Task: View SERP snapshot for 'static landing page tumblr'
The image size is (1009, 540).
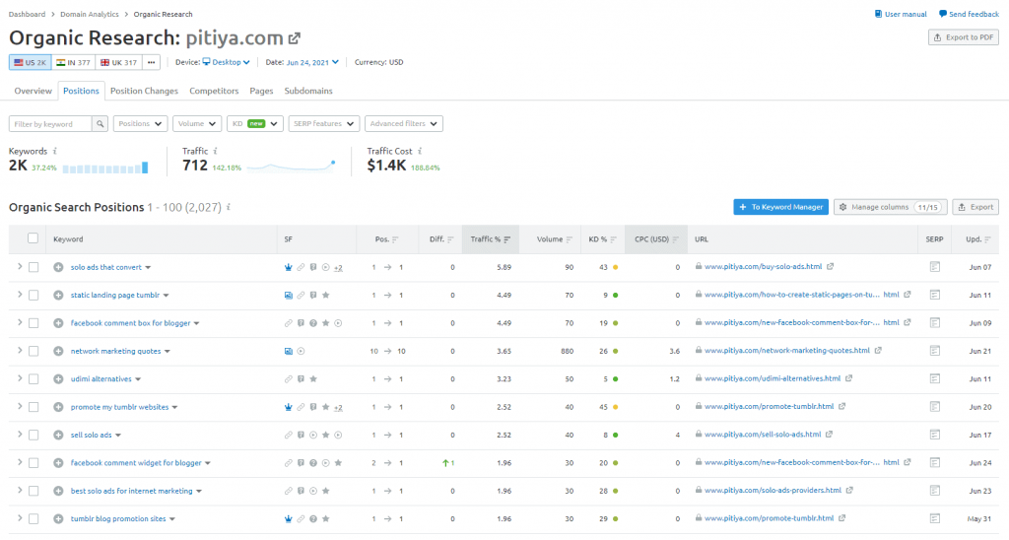Action: coord(935,295)
